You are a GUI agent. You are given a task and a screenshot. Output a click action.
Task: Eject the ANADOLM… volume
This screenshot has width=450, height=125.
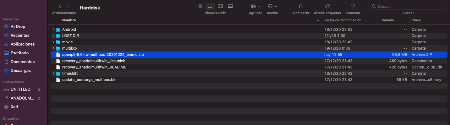[39, 98]
